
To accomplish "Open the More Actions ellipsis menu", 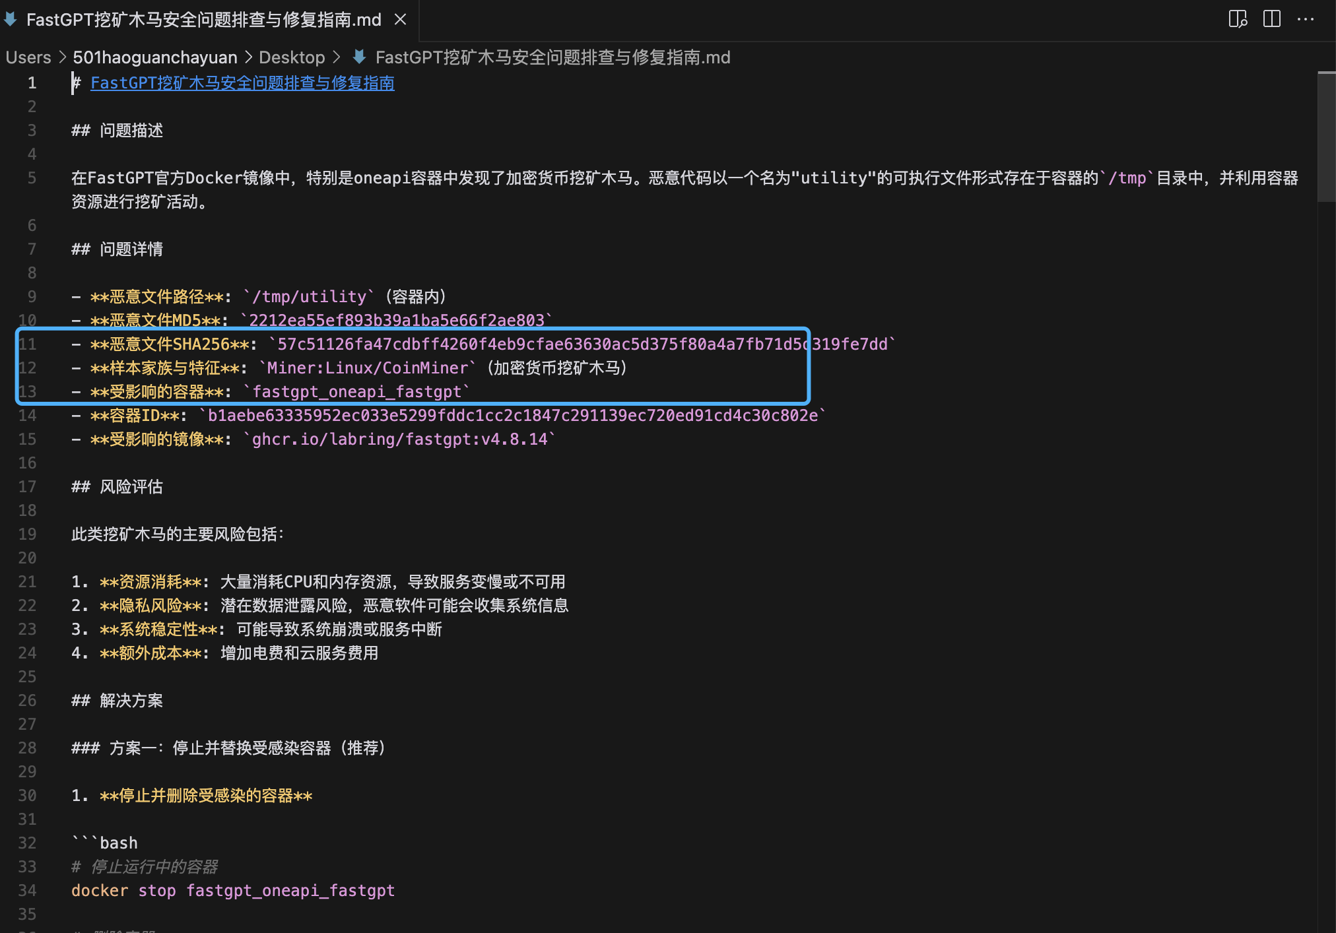I will [x=1305, y=19].
